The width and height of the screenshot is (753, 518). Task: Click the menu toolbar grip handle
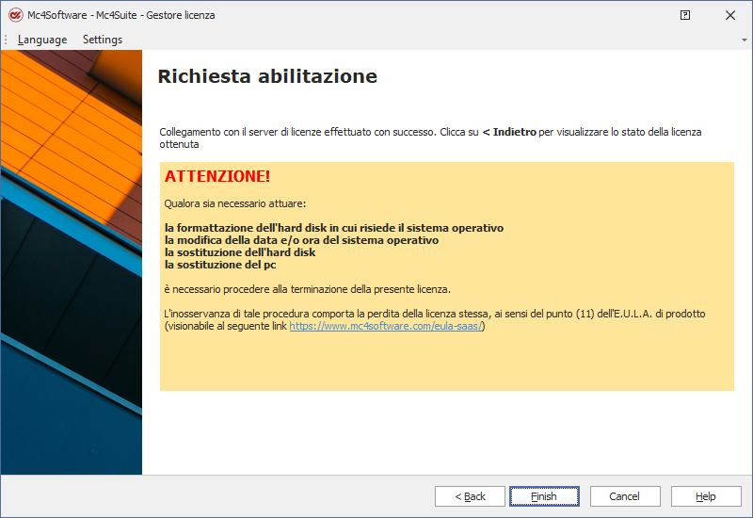pos(6,40)
